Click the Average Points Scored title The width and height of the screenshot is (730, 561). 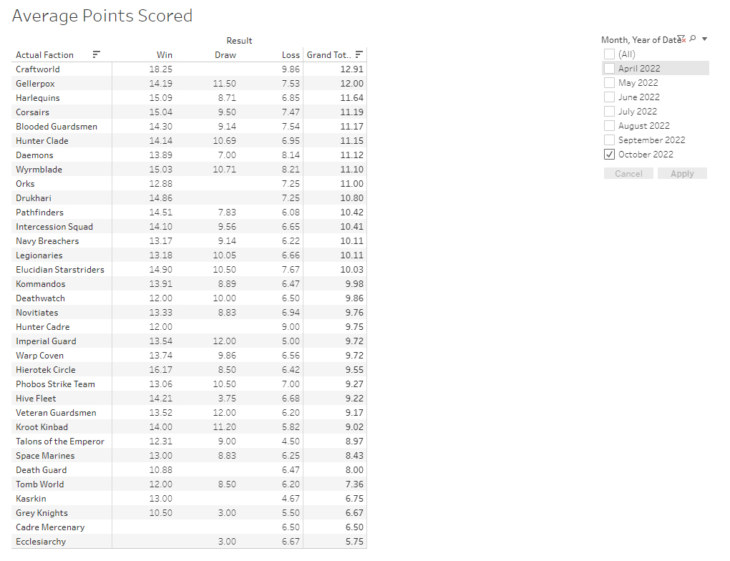[x=102, y=16]
